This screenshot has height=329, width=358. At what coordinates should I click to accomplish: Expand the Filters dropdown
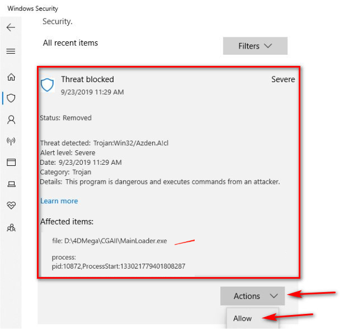tap(255, 46)
